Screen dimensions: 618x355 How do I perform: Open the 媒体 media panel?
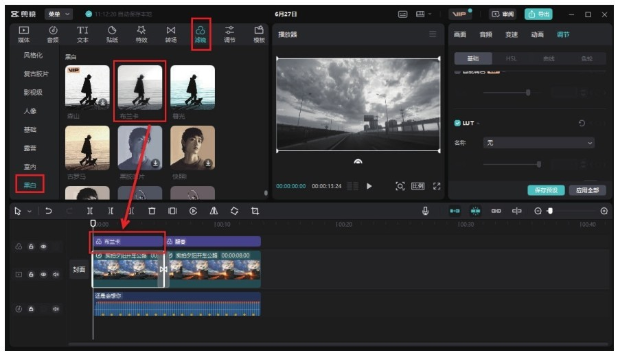[23, 34]
